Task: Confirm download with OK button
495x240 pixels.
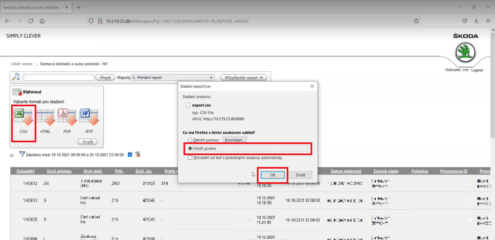Action: pos(272,175)
